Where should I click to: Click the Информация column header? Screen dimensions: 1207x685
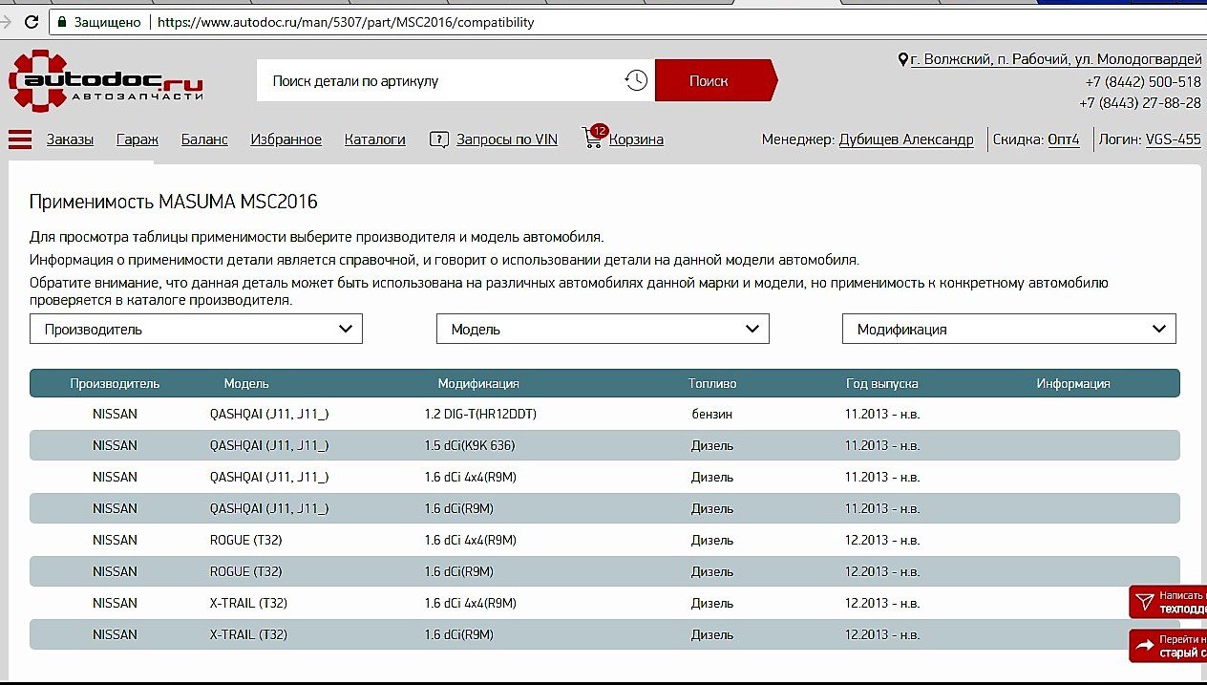pyautogui.click(x=1073, y=383)
